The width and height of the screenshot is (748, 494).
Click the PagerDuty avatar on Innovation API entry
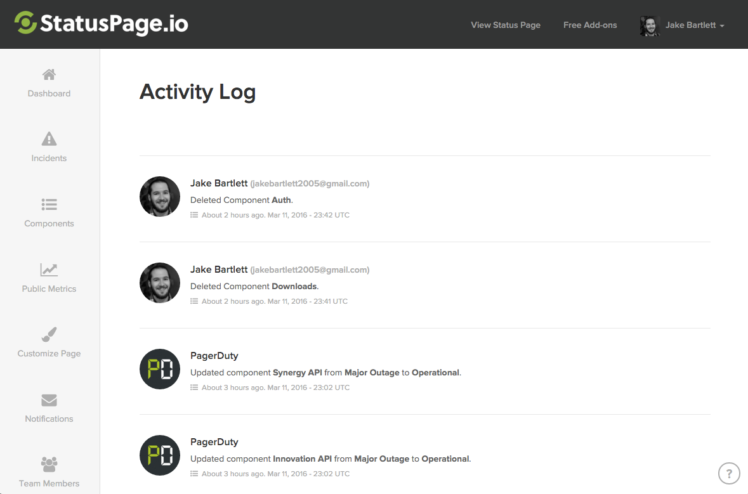[x=160, y=455]
